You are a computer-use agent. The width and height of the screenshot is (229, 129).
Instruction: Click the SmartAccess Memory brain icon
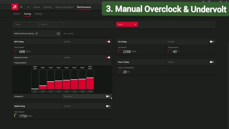[x=58, y=34]
